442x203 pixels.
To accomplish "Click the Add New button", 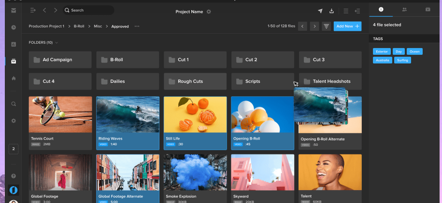I will point(347,26).
